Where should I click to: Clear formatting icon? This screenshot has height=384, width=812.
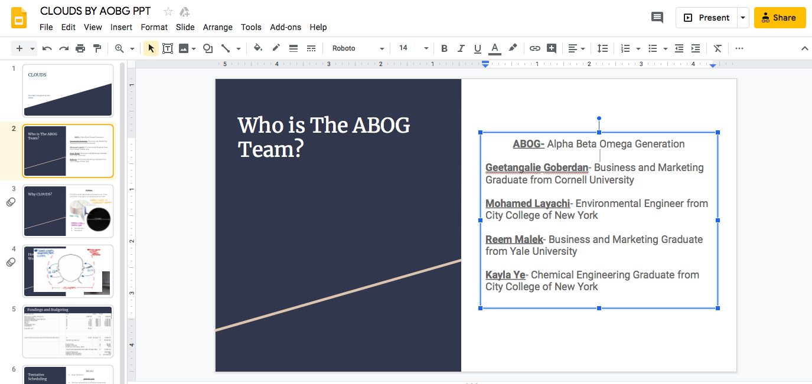click(718, 48)
